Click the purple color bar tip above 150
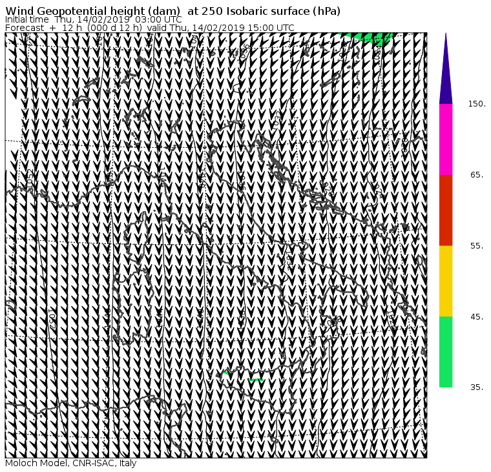This screenshot has height=472, width=491. [x=446, y=68]
